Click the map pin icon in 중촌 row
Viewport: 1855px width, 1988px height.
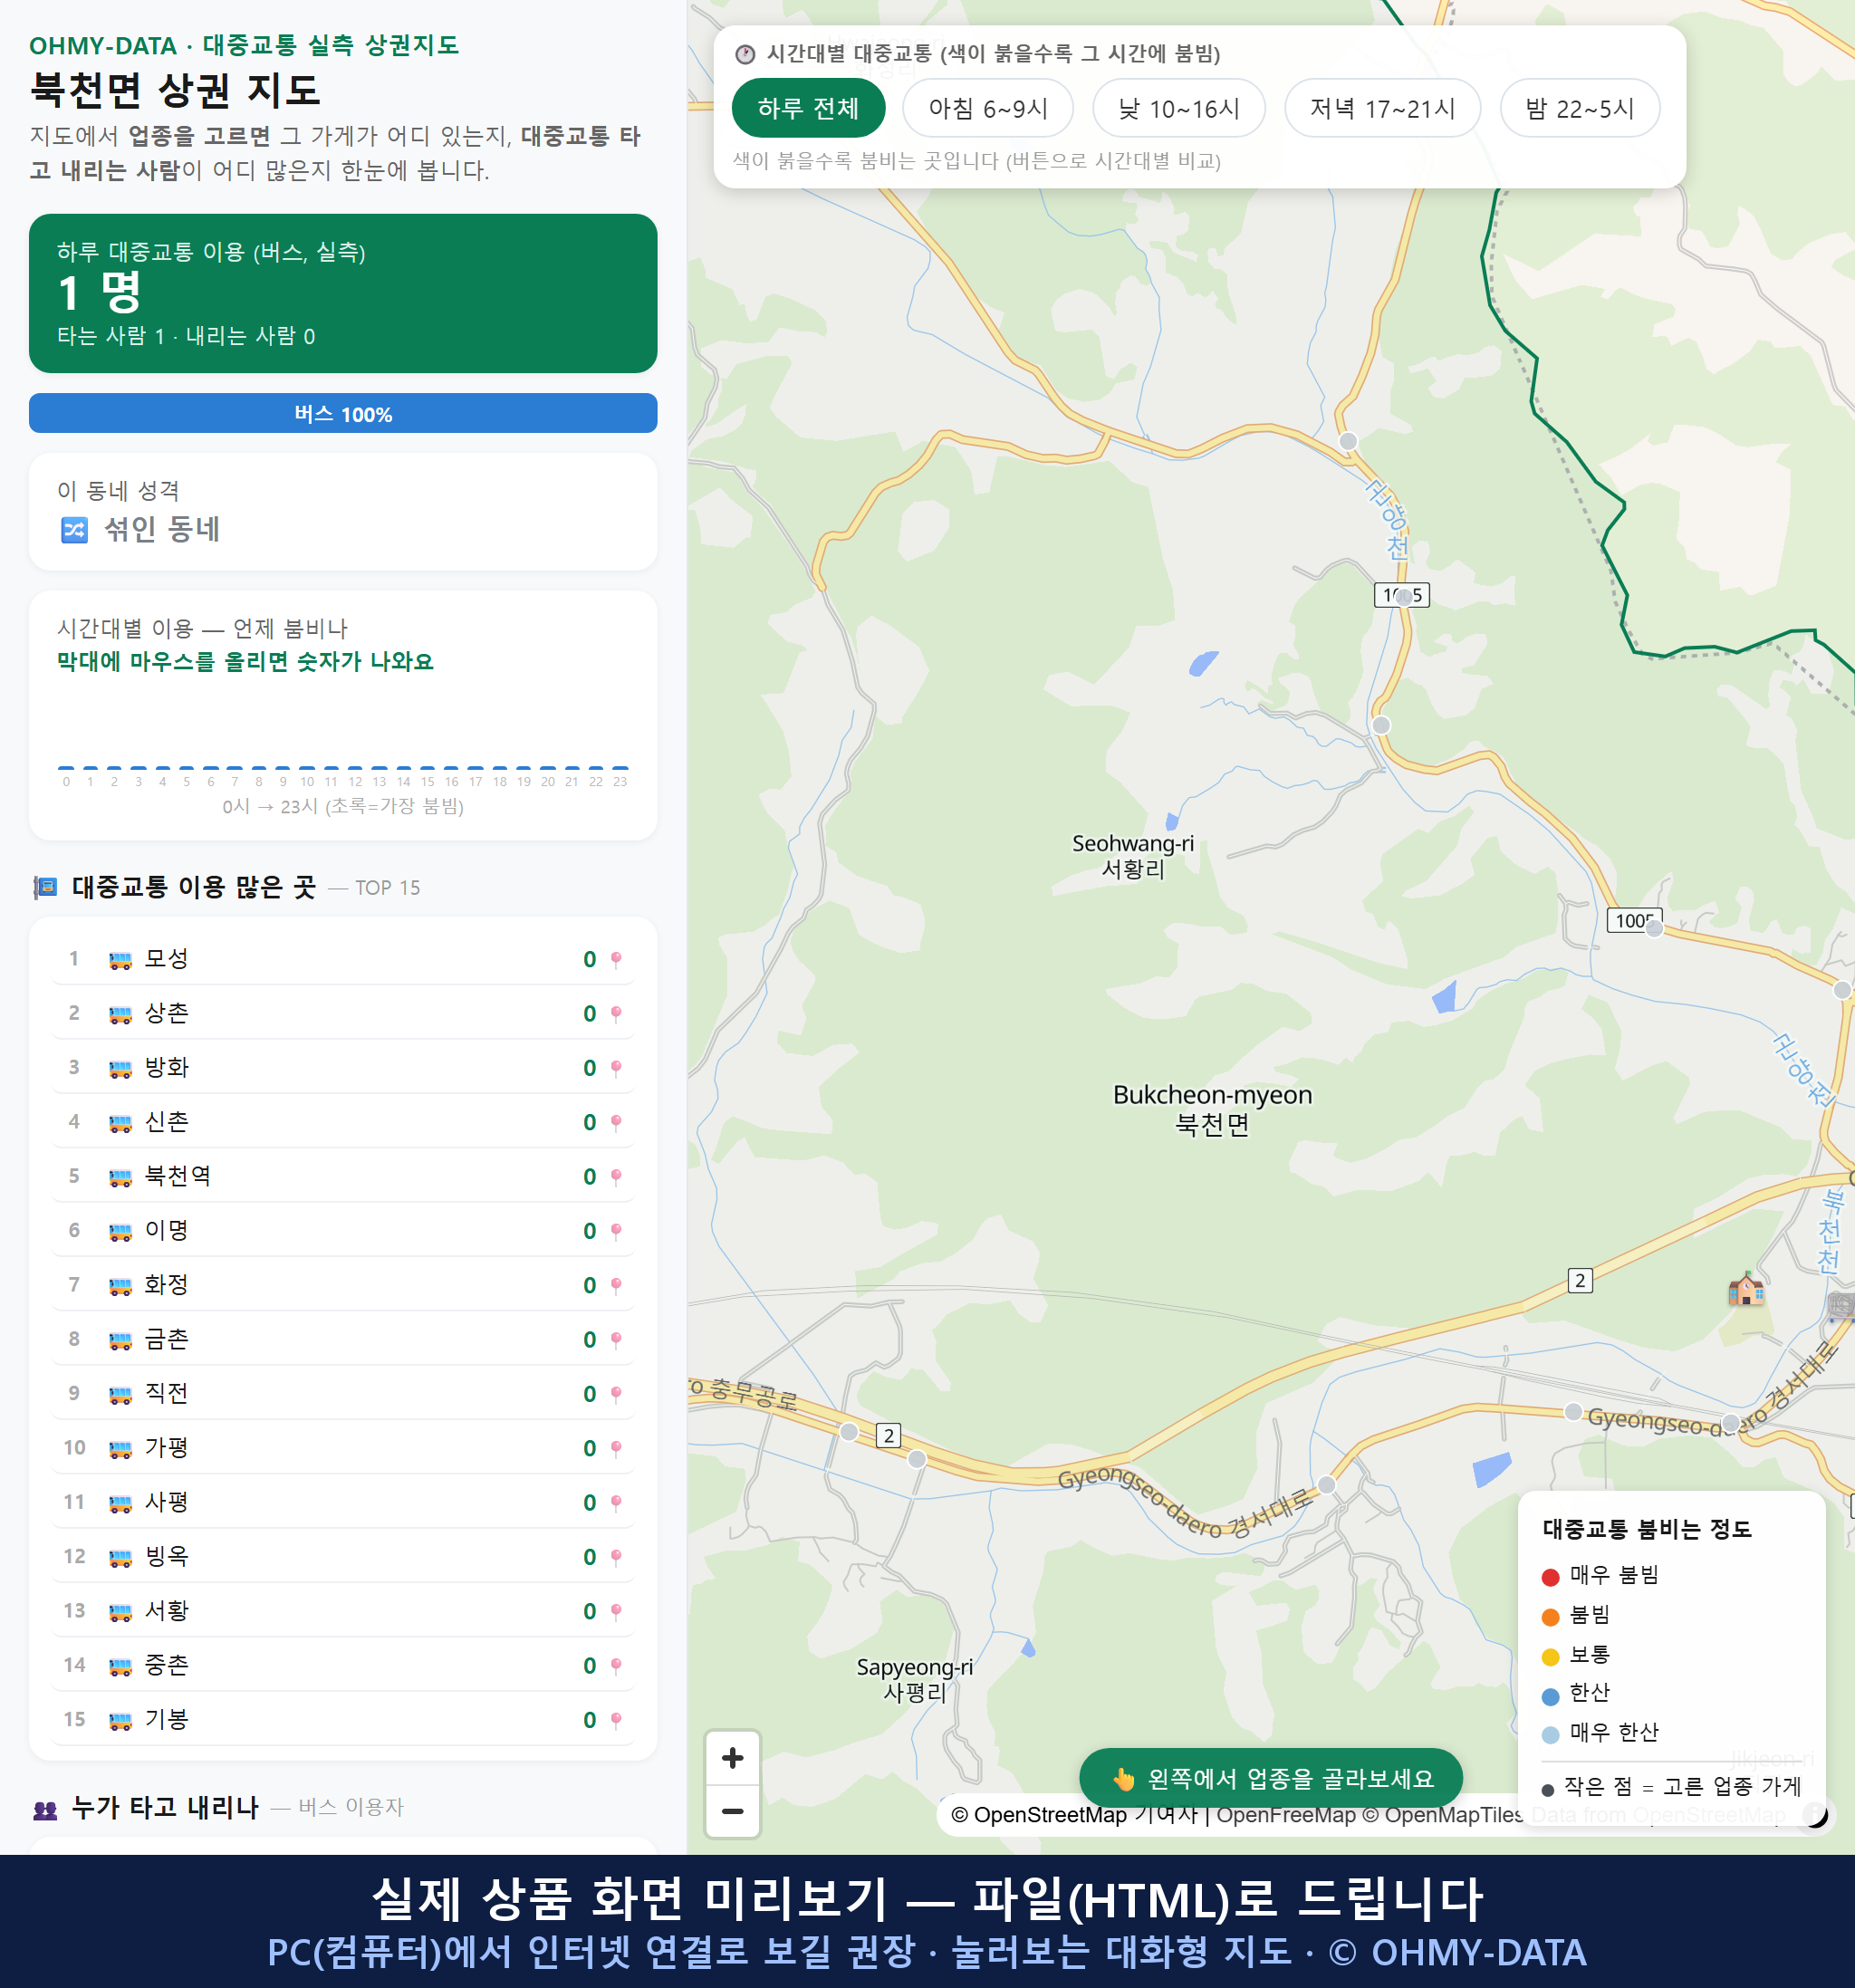(x=616, y=1666)
